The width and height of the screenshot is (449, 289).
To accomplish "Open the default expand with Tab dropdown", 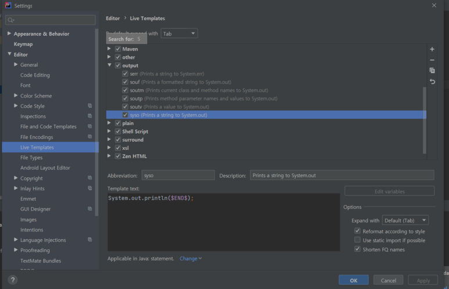I will coord(179,34).
